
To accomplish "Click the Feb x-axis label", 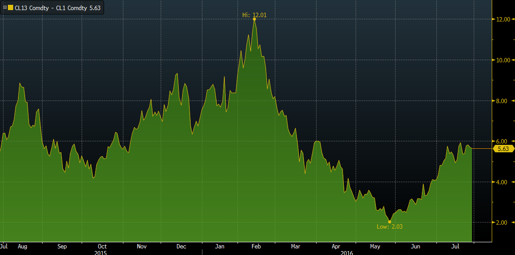I will coord(256,246).
